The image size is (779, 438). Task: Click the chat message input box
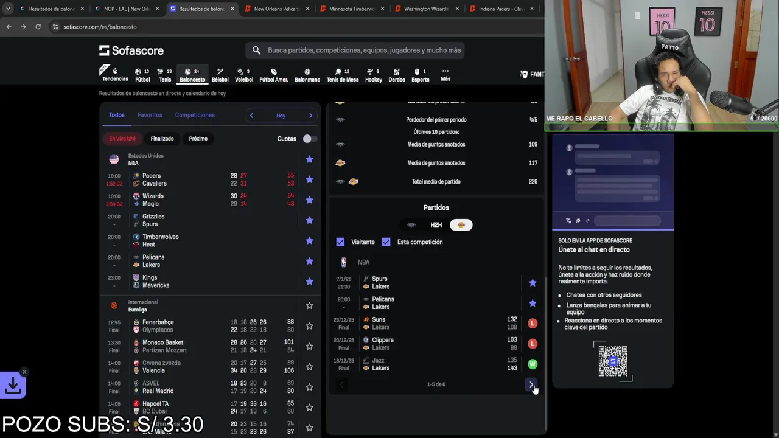(x=627, y=221)
